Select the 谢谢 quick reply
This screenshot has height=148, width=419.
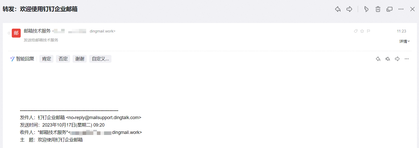pos(80,59)
